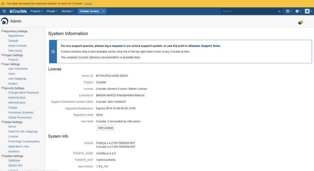Open Authentication settings

17,98
